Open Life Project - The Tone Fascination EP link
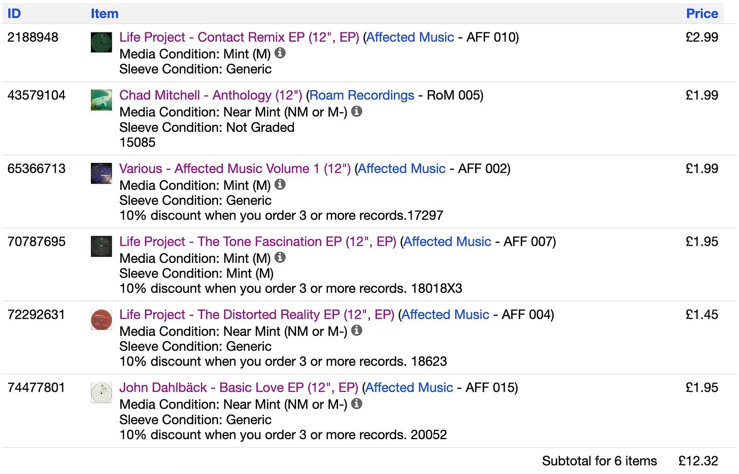 (x=257, y=242)
